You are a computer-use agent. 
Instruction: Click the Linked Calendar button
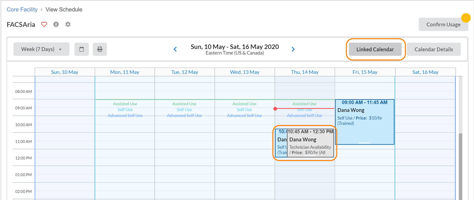pos(375,49)
